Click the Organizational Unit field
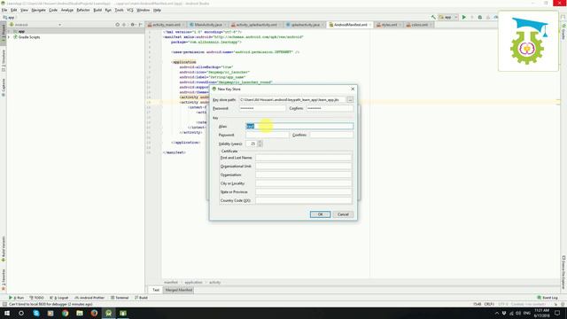 click(303, 166)
